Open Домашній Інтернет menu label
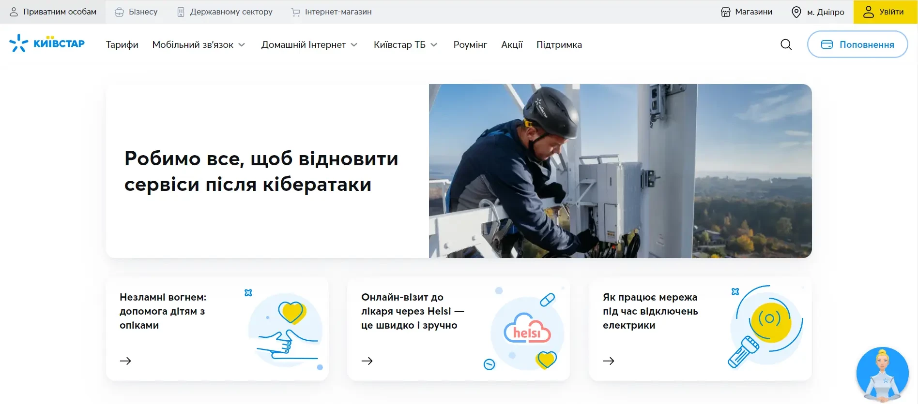 [x=304, y=45]
